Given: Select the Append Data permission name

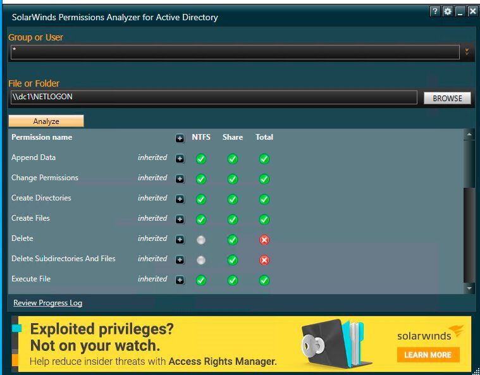Looking at the screenshot, I should tap(34, 157).
